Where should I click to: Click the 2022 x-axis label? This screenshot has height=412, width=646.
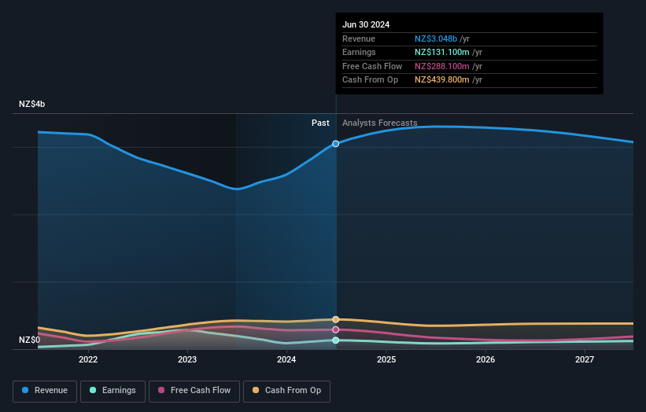click(88, 359)
